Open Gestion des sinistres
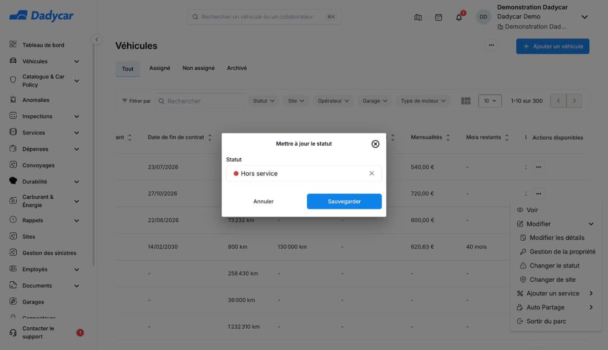Image resolution: width=608 pixels, height=350 pixels. pyautogui.click(x=49, y=253)
